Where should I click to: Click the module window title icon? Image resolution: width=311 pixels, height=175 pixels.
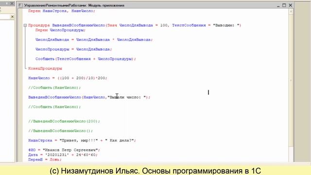(x=20, y=5)
